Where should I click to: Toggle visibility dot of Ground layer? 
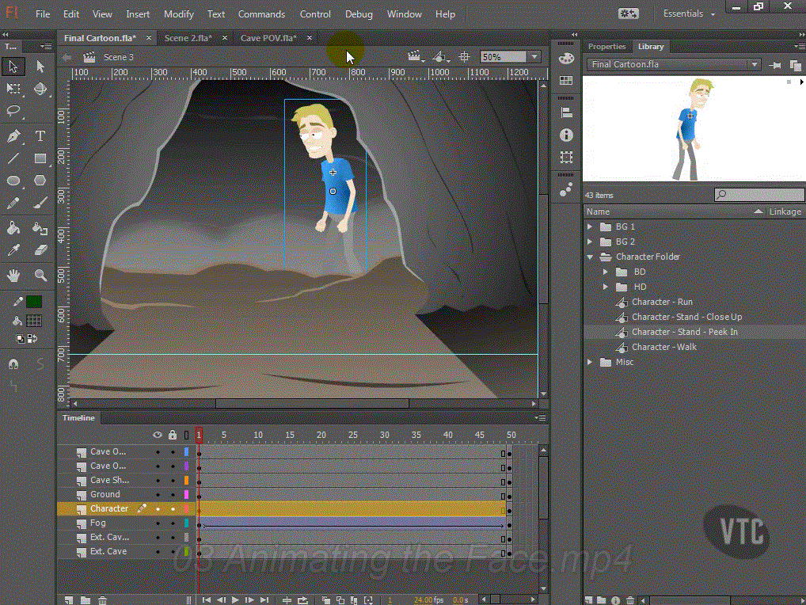coord(158,494)
